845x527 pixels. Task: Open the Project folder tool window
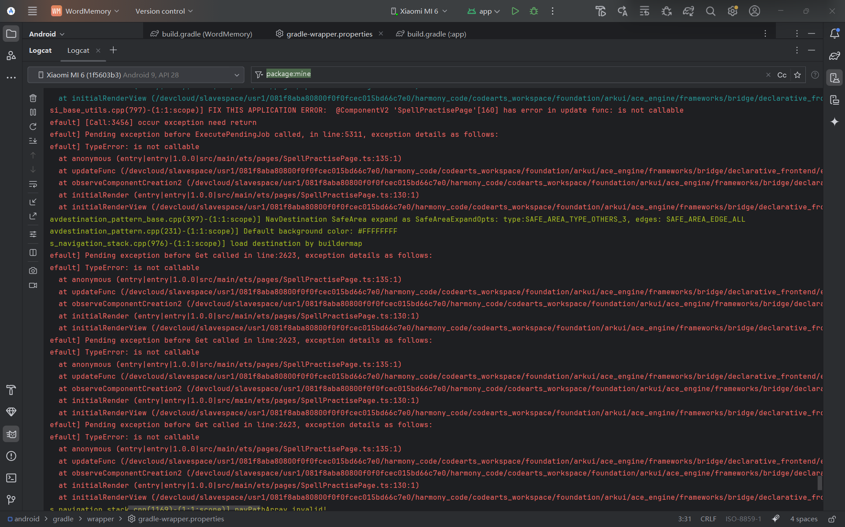click(x=11, y=34)
